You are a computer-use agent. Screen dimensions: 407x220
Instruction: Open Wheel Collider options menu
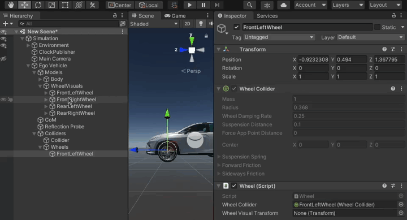pos(401,89)
